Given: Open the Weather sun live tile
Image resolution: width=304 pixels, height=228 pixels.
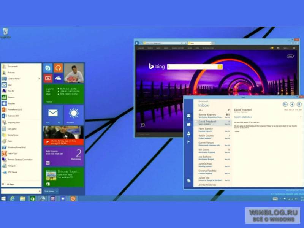Looking at the screenshot, I should click(74, 115).
